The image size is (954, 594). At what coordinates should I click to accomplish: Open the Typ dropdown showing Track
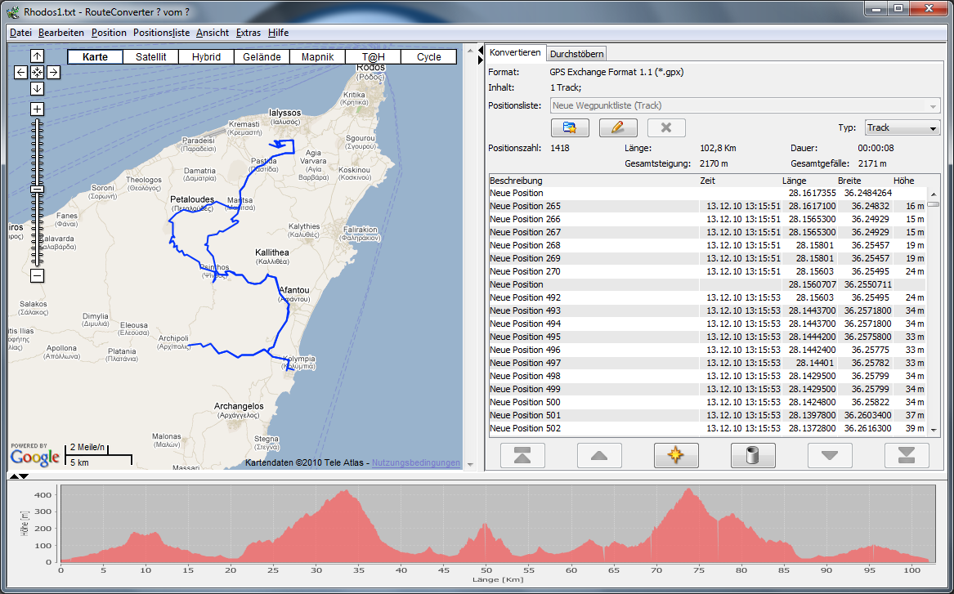pyautogui.click(x=902, y=127)
